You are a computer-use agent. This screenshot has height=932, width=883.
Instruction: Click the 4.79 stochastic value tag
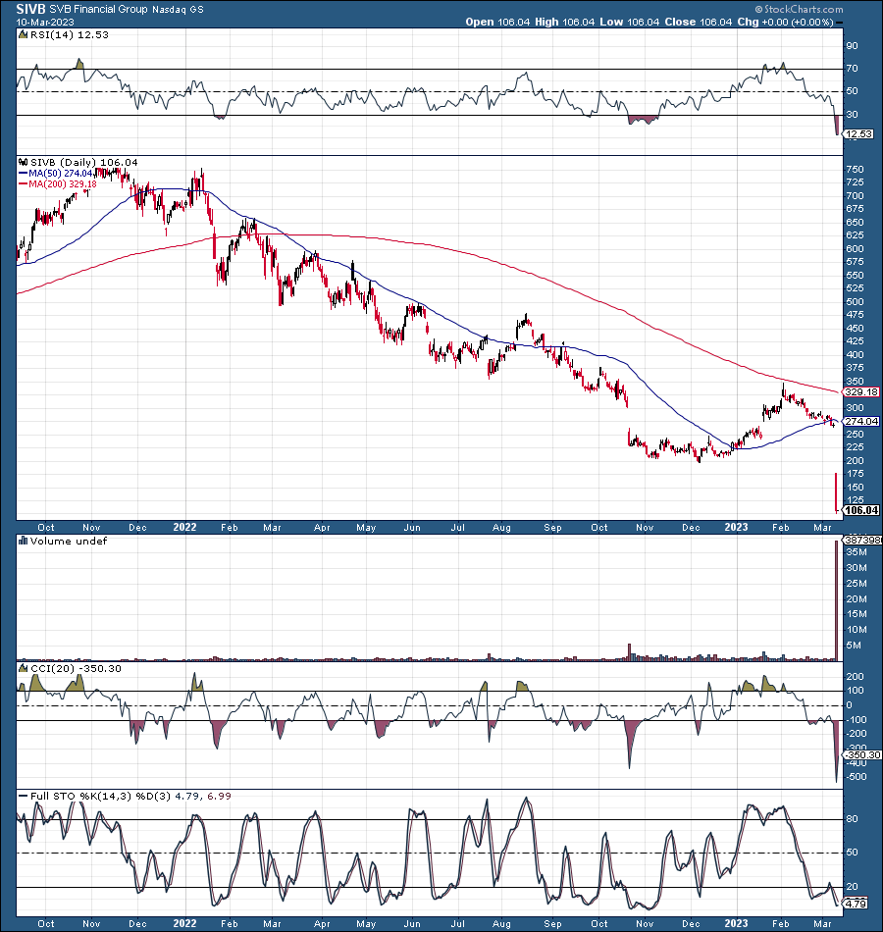(856, 904)
